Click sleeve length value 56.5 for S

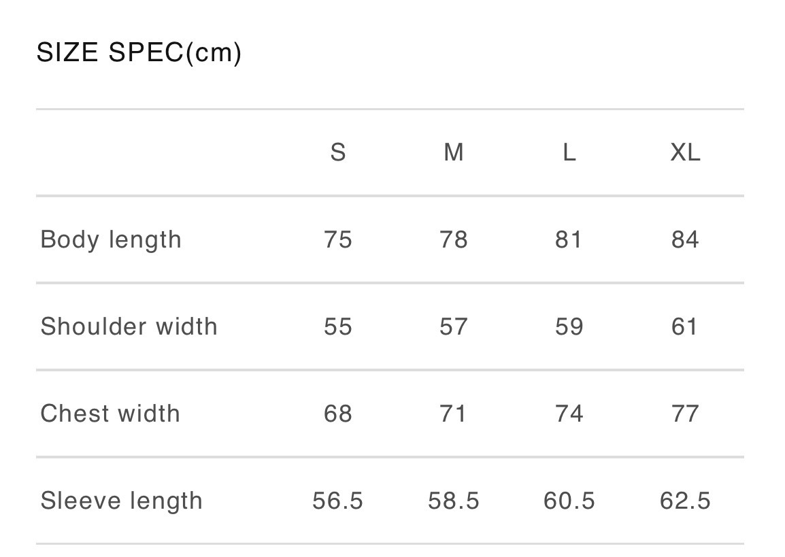pyautogui.click(x=338, y=501)
